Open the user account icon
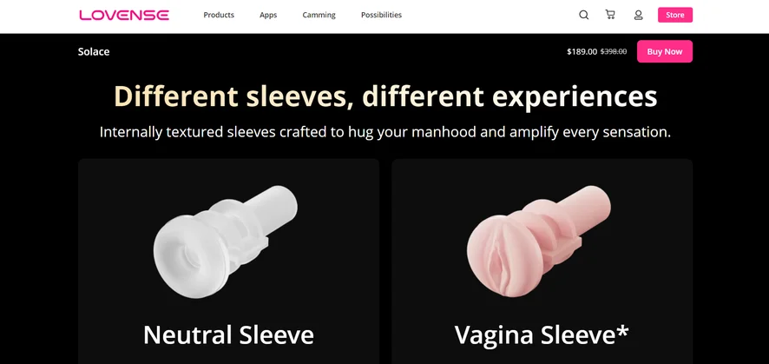769x364 pixels. coord(638,15)
